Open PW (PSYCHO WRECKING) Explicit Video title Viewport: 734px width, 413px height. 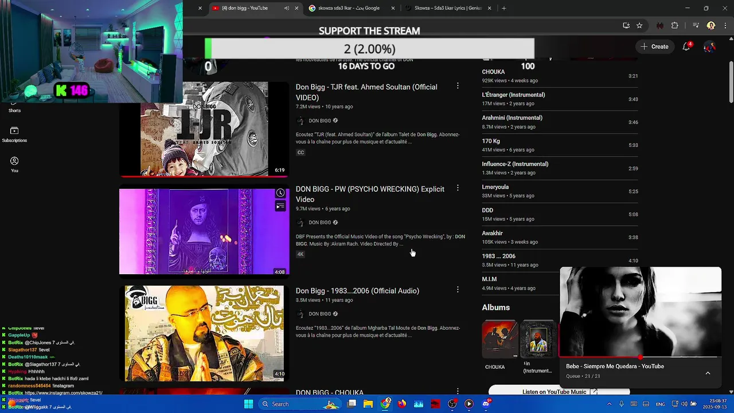[x=370, y=194]
